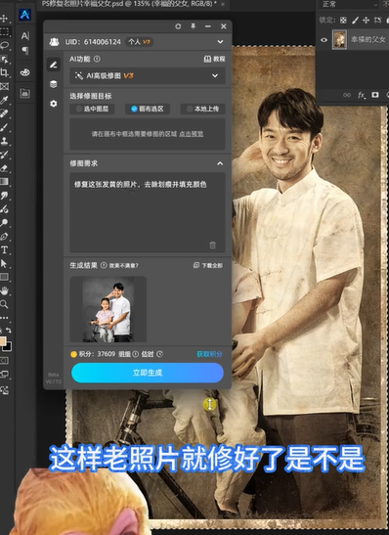Select the Hand tool
The image size is (389, 535).
coord(4,290)
